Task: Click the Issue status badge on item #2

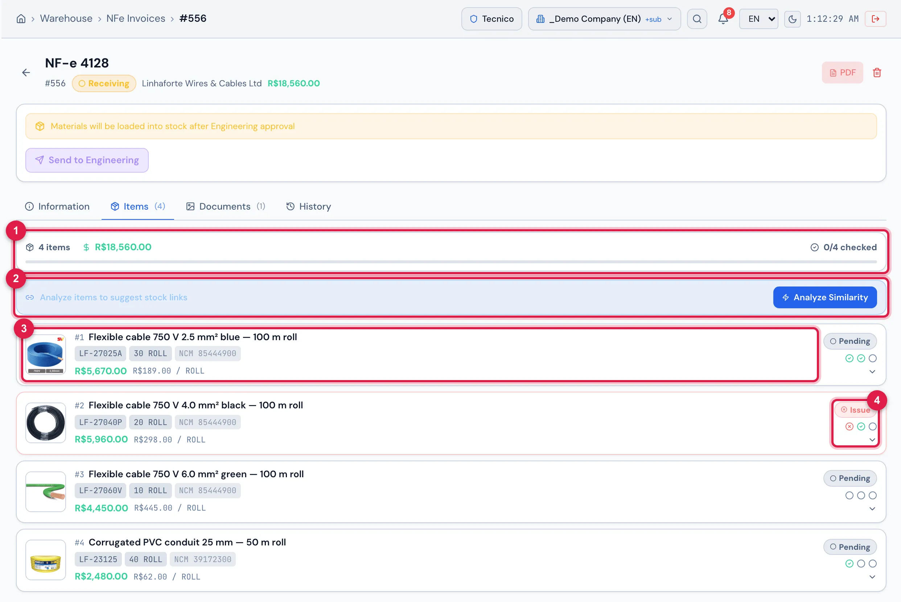Action: tap(855, 410)
